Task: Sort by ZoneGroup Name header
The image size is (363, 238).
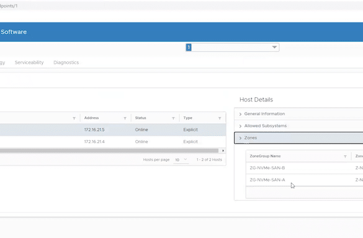Action: [x=265, y=156]
